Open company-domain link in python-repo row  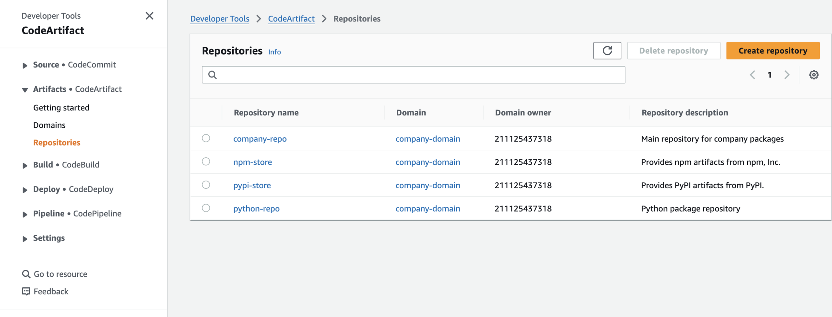click(x=428, y=209)
